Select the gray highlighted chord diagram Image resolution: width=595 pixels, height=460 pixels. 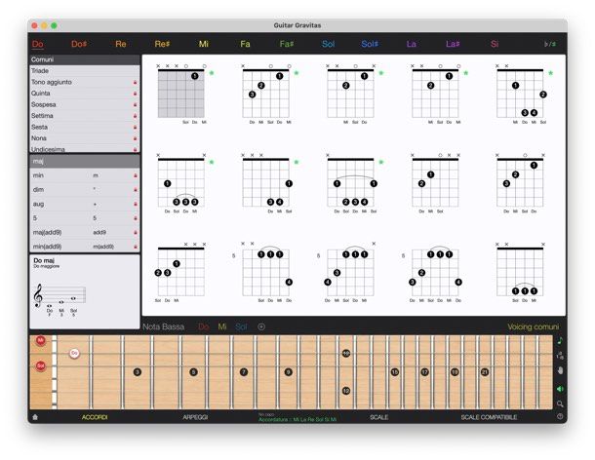click(181, 94)
